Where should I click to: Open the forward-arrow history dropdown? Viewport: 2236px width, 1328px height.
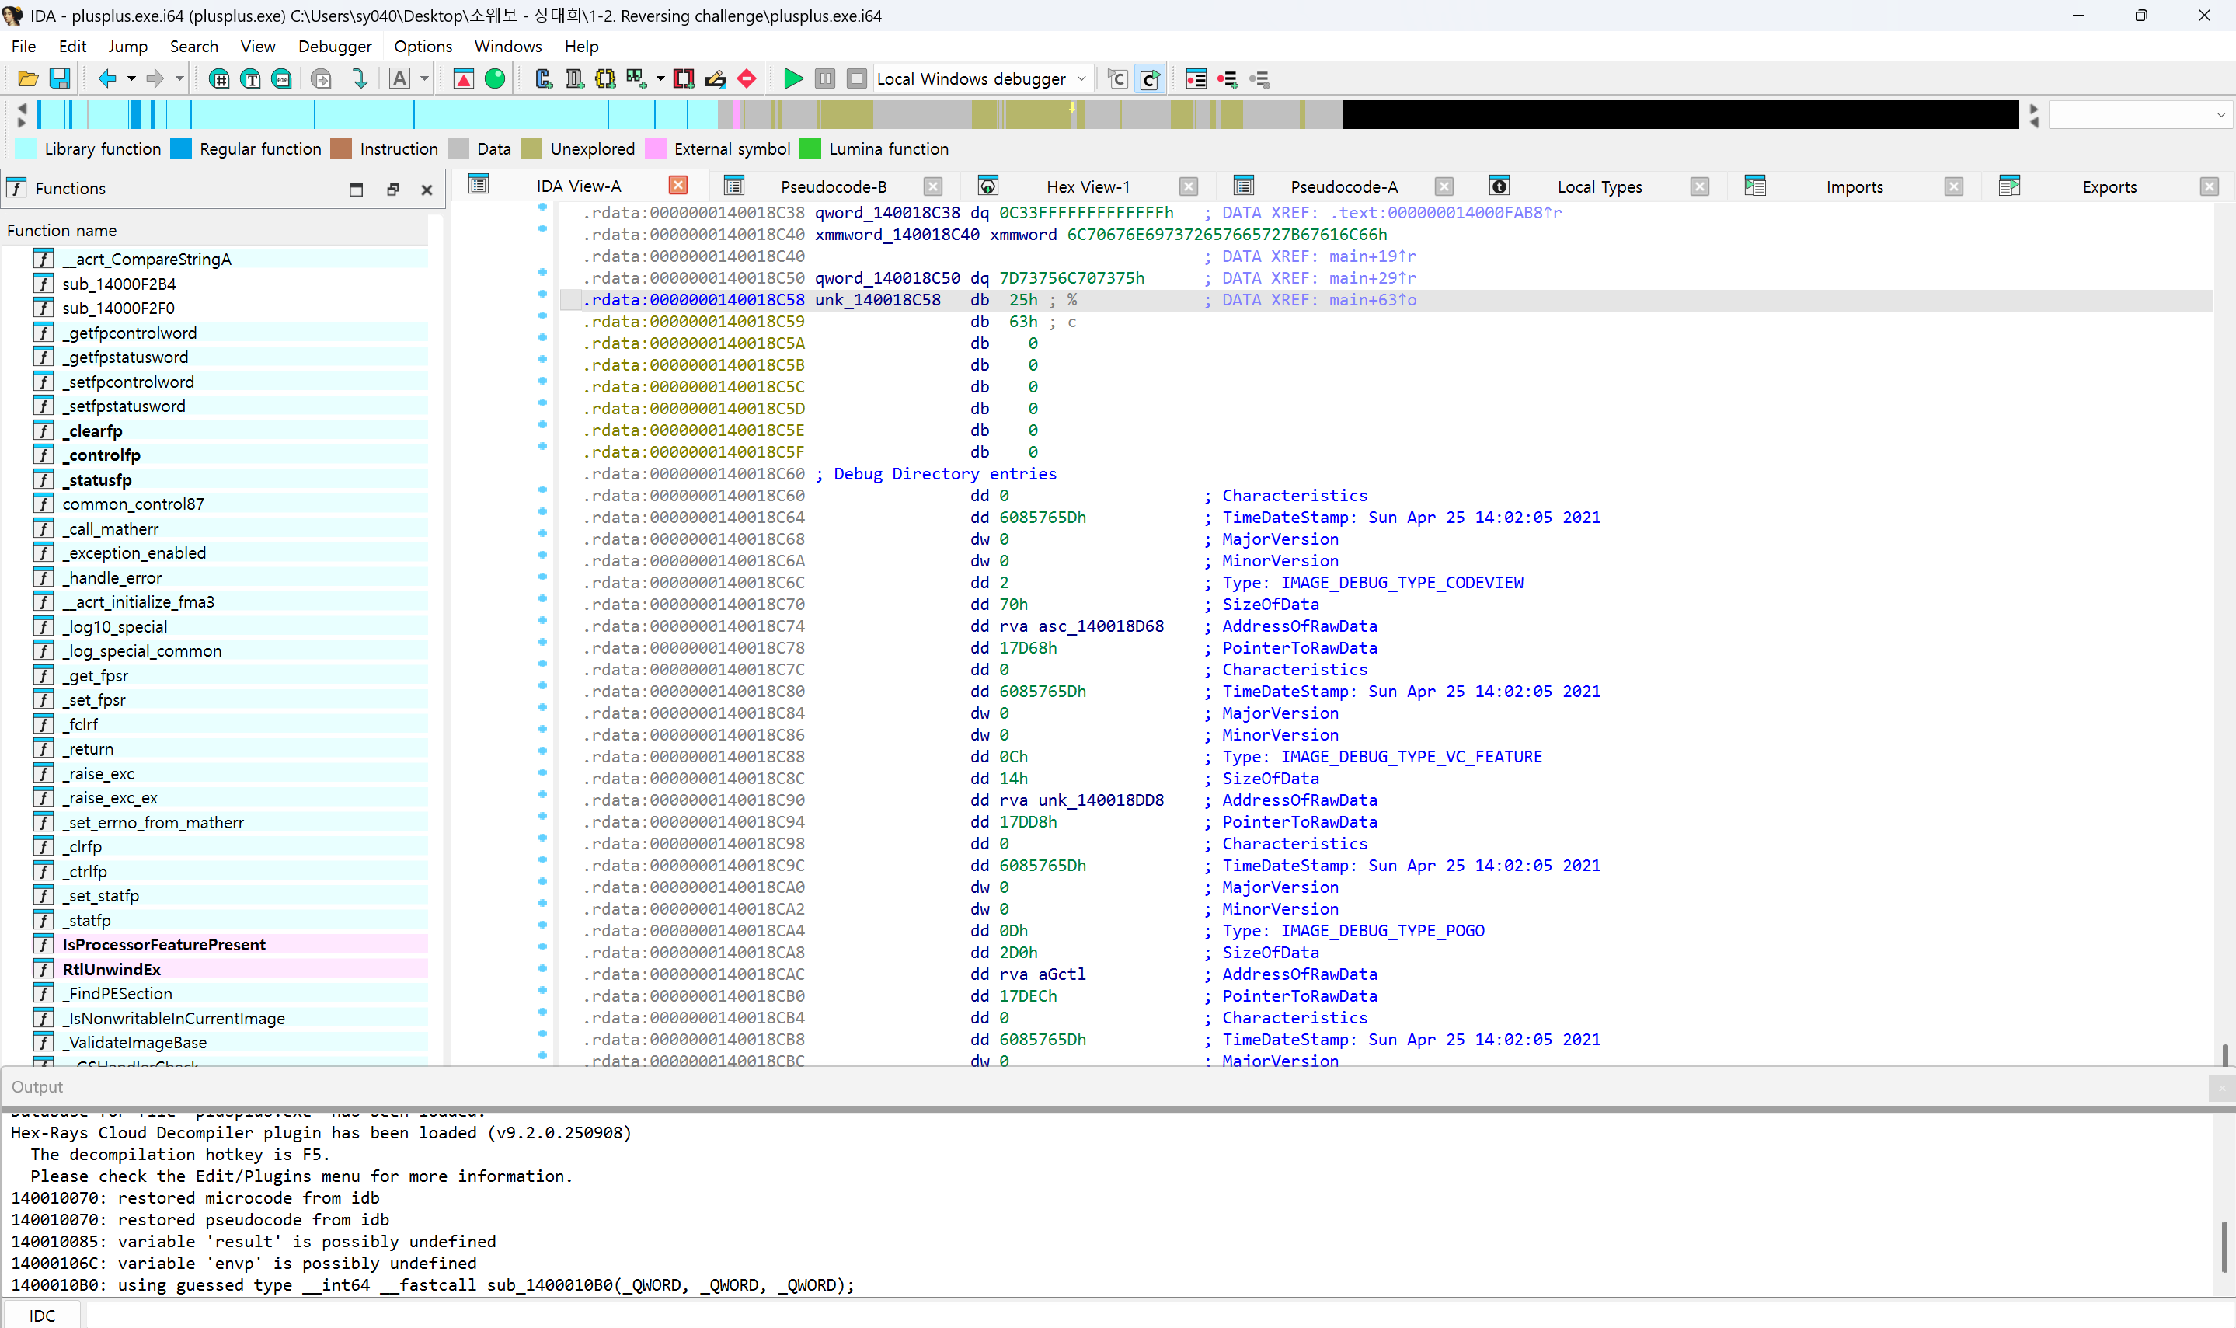pos(179,78)
